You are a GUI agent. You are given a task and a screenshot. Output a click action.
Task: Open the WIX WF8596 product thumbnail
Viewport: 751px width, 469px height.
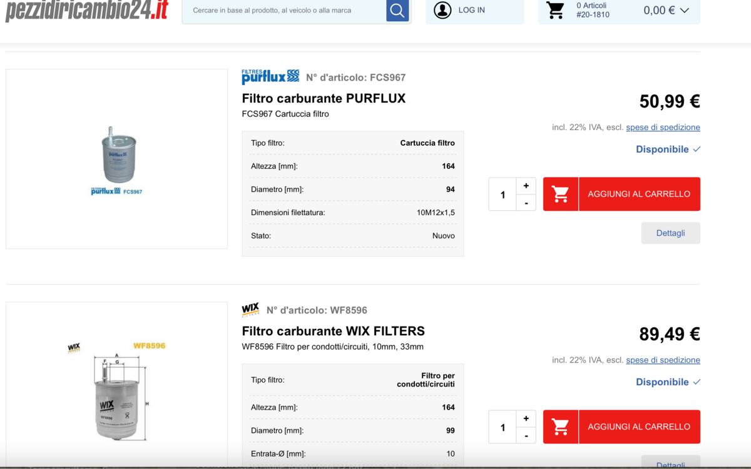click(116, 385)
